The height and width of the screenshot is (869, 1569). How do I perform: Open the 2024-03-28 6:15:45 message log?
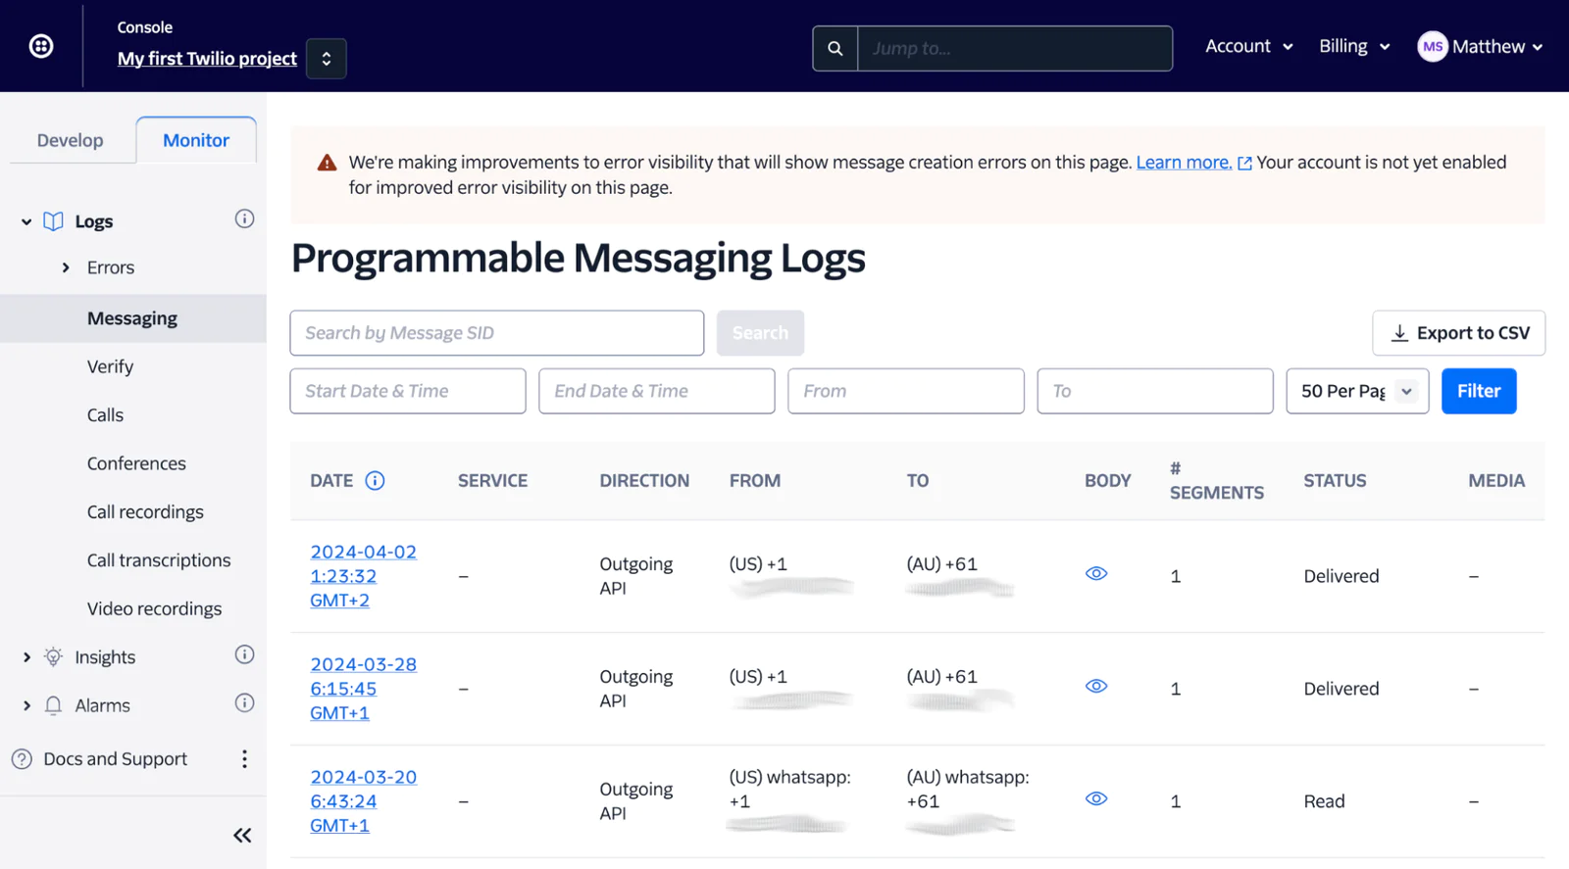[363, 689]
